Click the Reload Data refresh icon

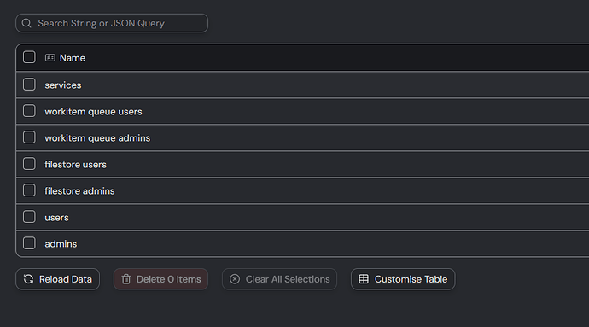pyautogui.click(x=28, y=279)
